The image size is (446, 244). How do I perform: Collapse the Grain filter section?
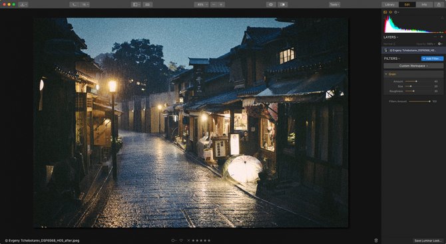(x=386, y=74)
